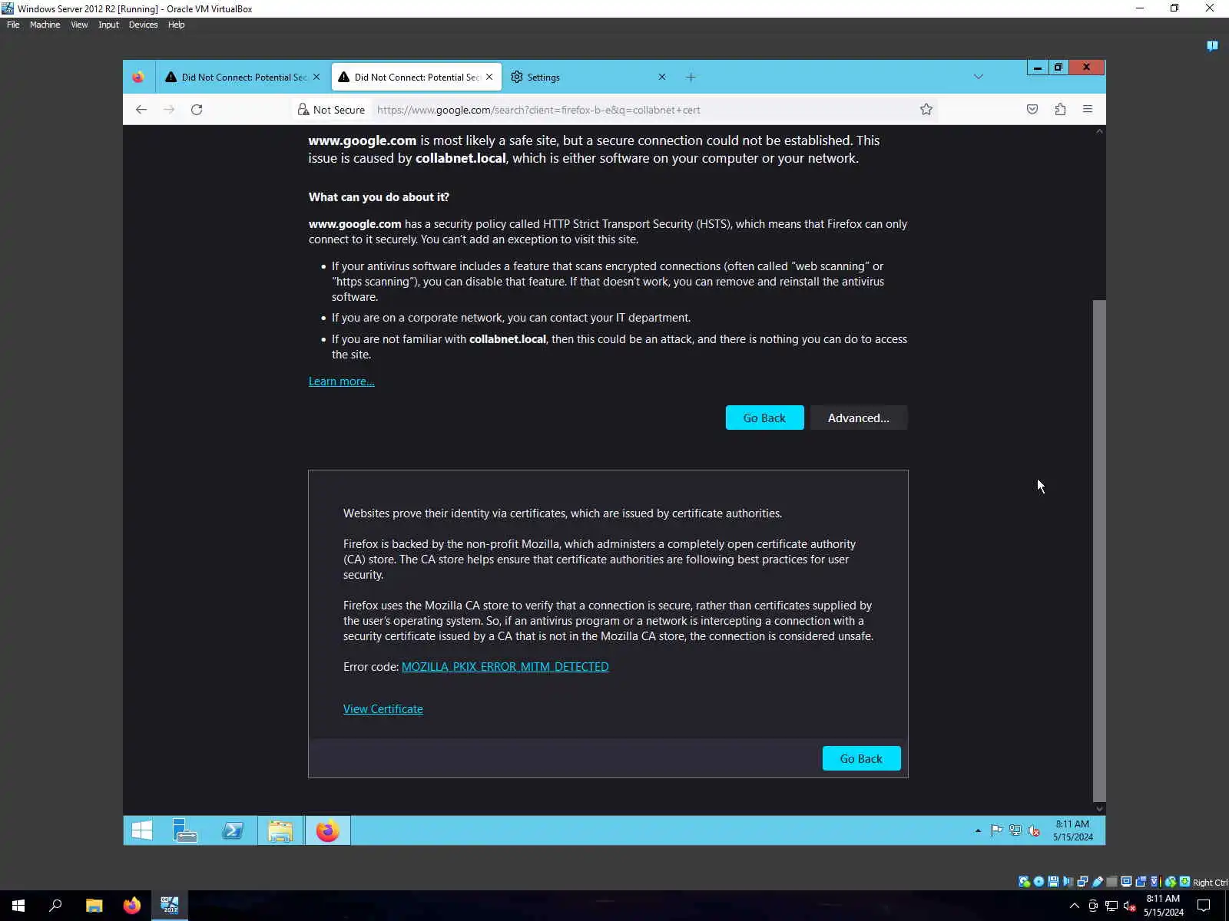The height and width of the screenshot is (921, 1229).
Task: Click host clock 8:11 AM 5/15/2024
Action: [x=1163, y=906]
